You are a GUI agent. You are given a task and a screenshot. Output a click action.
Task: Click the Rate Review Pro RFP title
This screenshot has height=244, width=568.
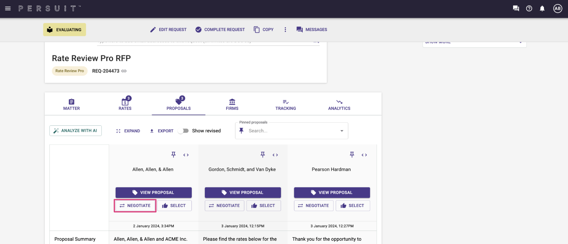[91, 58]
